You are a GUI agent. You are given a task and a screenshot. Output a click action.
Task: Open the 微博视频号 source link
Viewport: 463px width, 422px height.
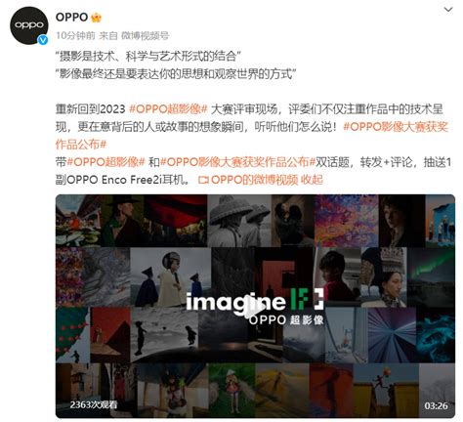pyautogui.click(x=145, y=35)
